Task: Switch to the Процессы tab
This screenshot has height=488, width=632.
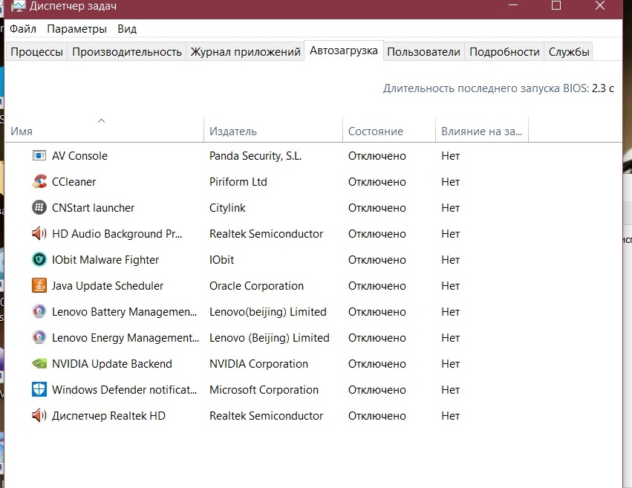Action: pyautogui.click(x=36, y=51)
